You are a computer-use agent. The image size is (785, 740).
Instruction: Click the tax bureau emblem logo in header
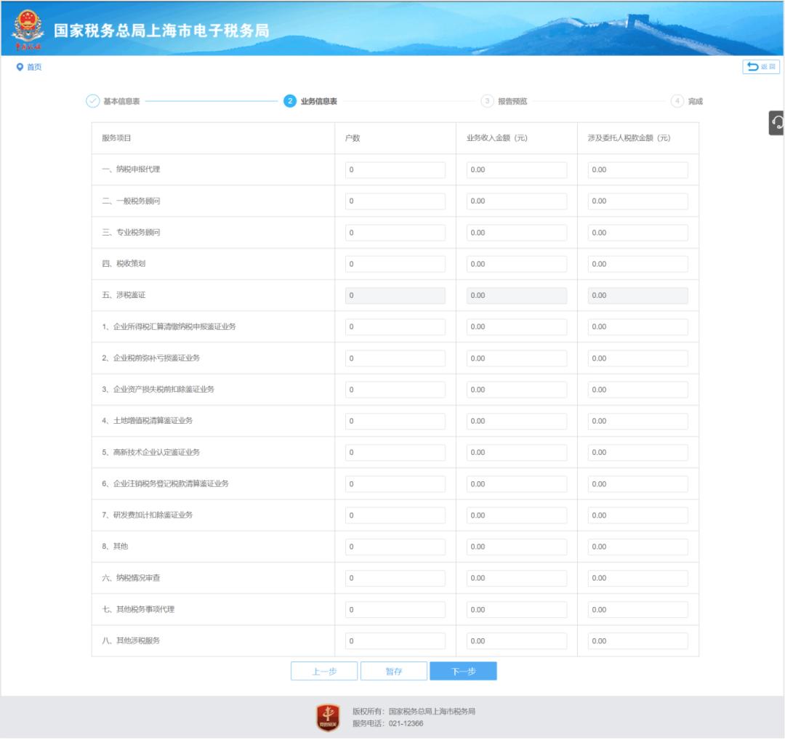[28, 28]
